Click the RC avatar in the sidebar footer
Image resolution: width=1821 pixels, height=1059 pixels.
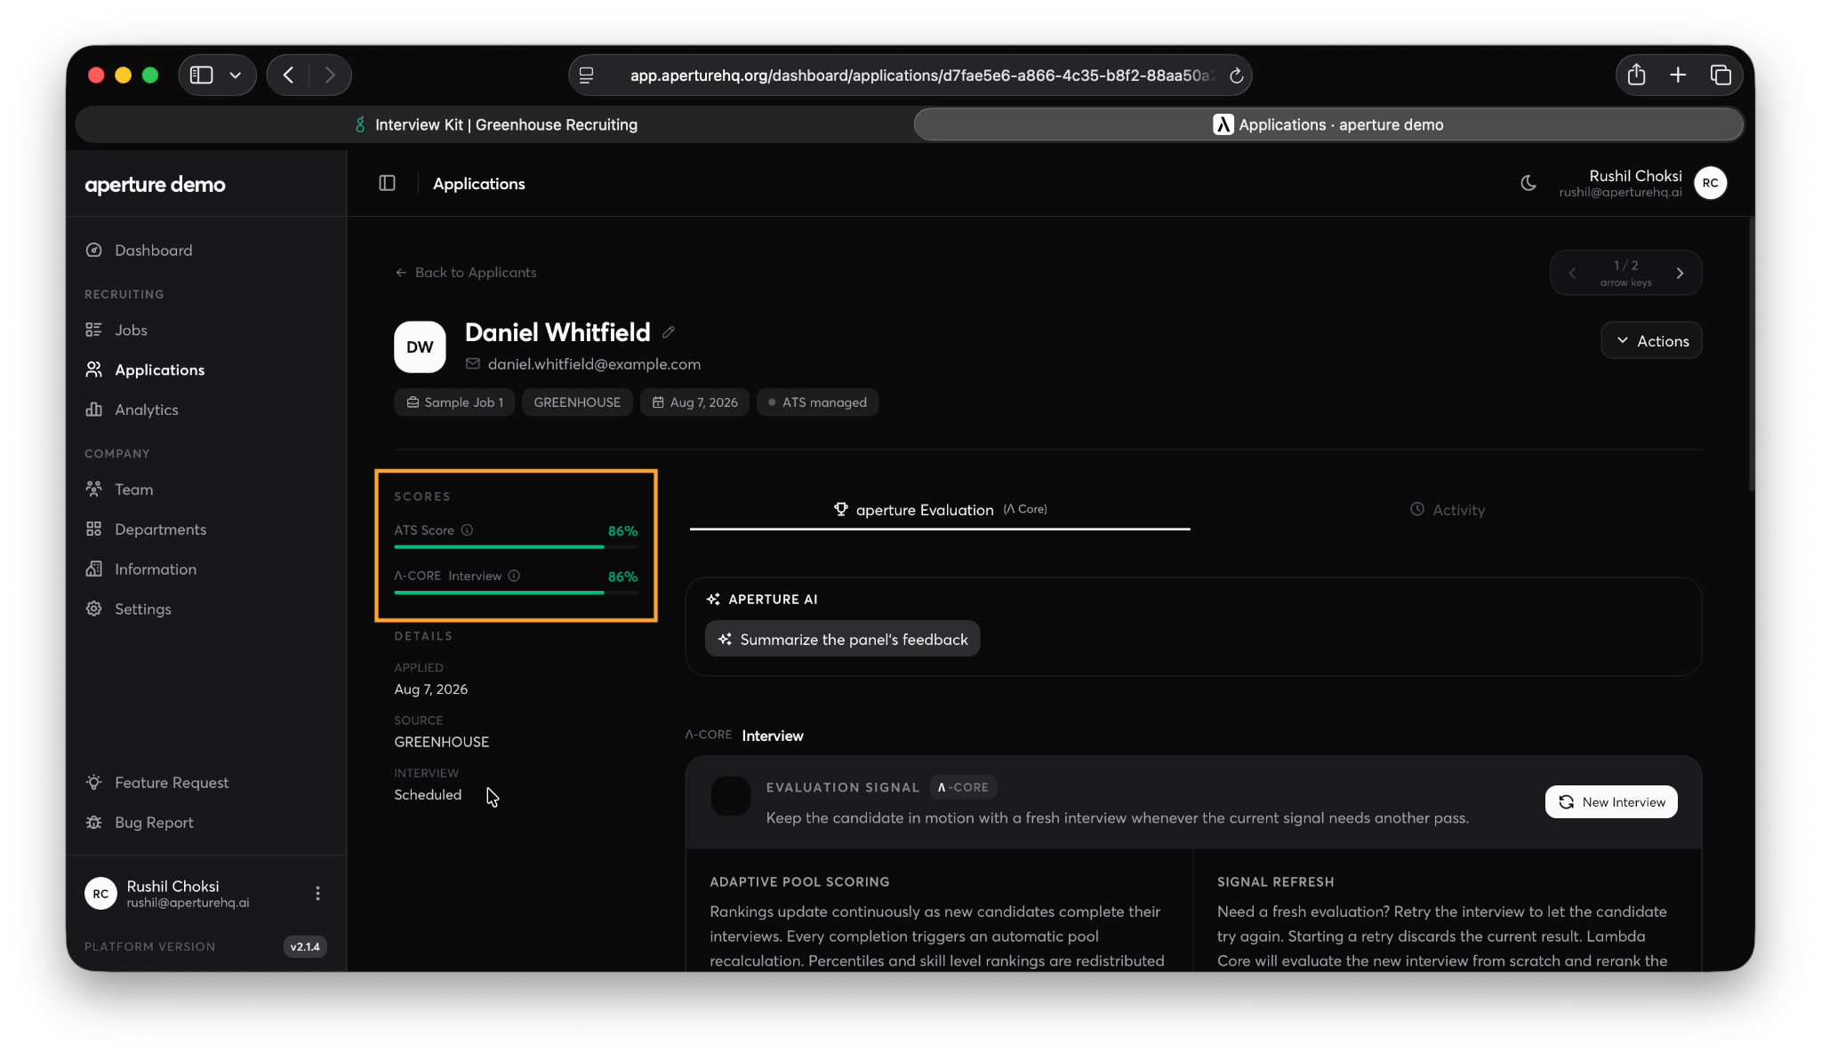100,894
